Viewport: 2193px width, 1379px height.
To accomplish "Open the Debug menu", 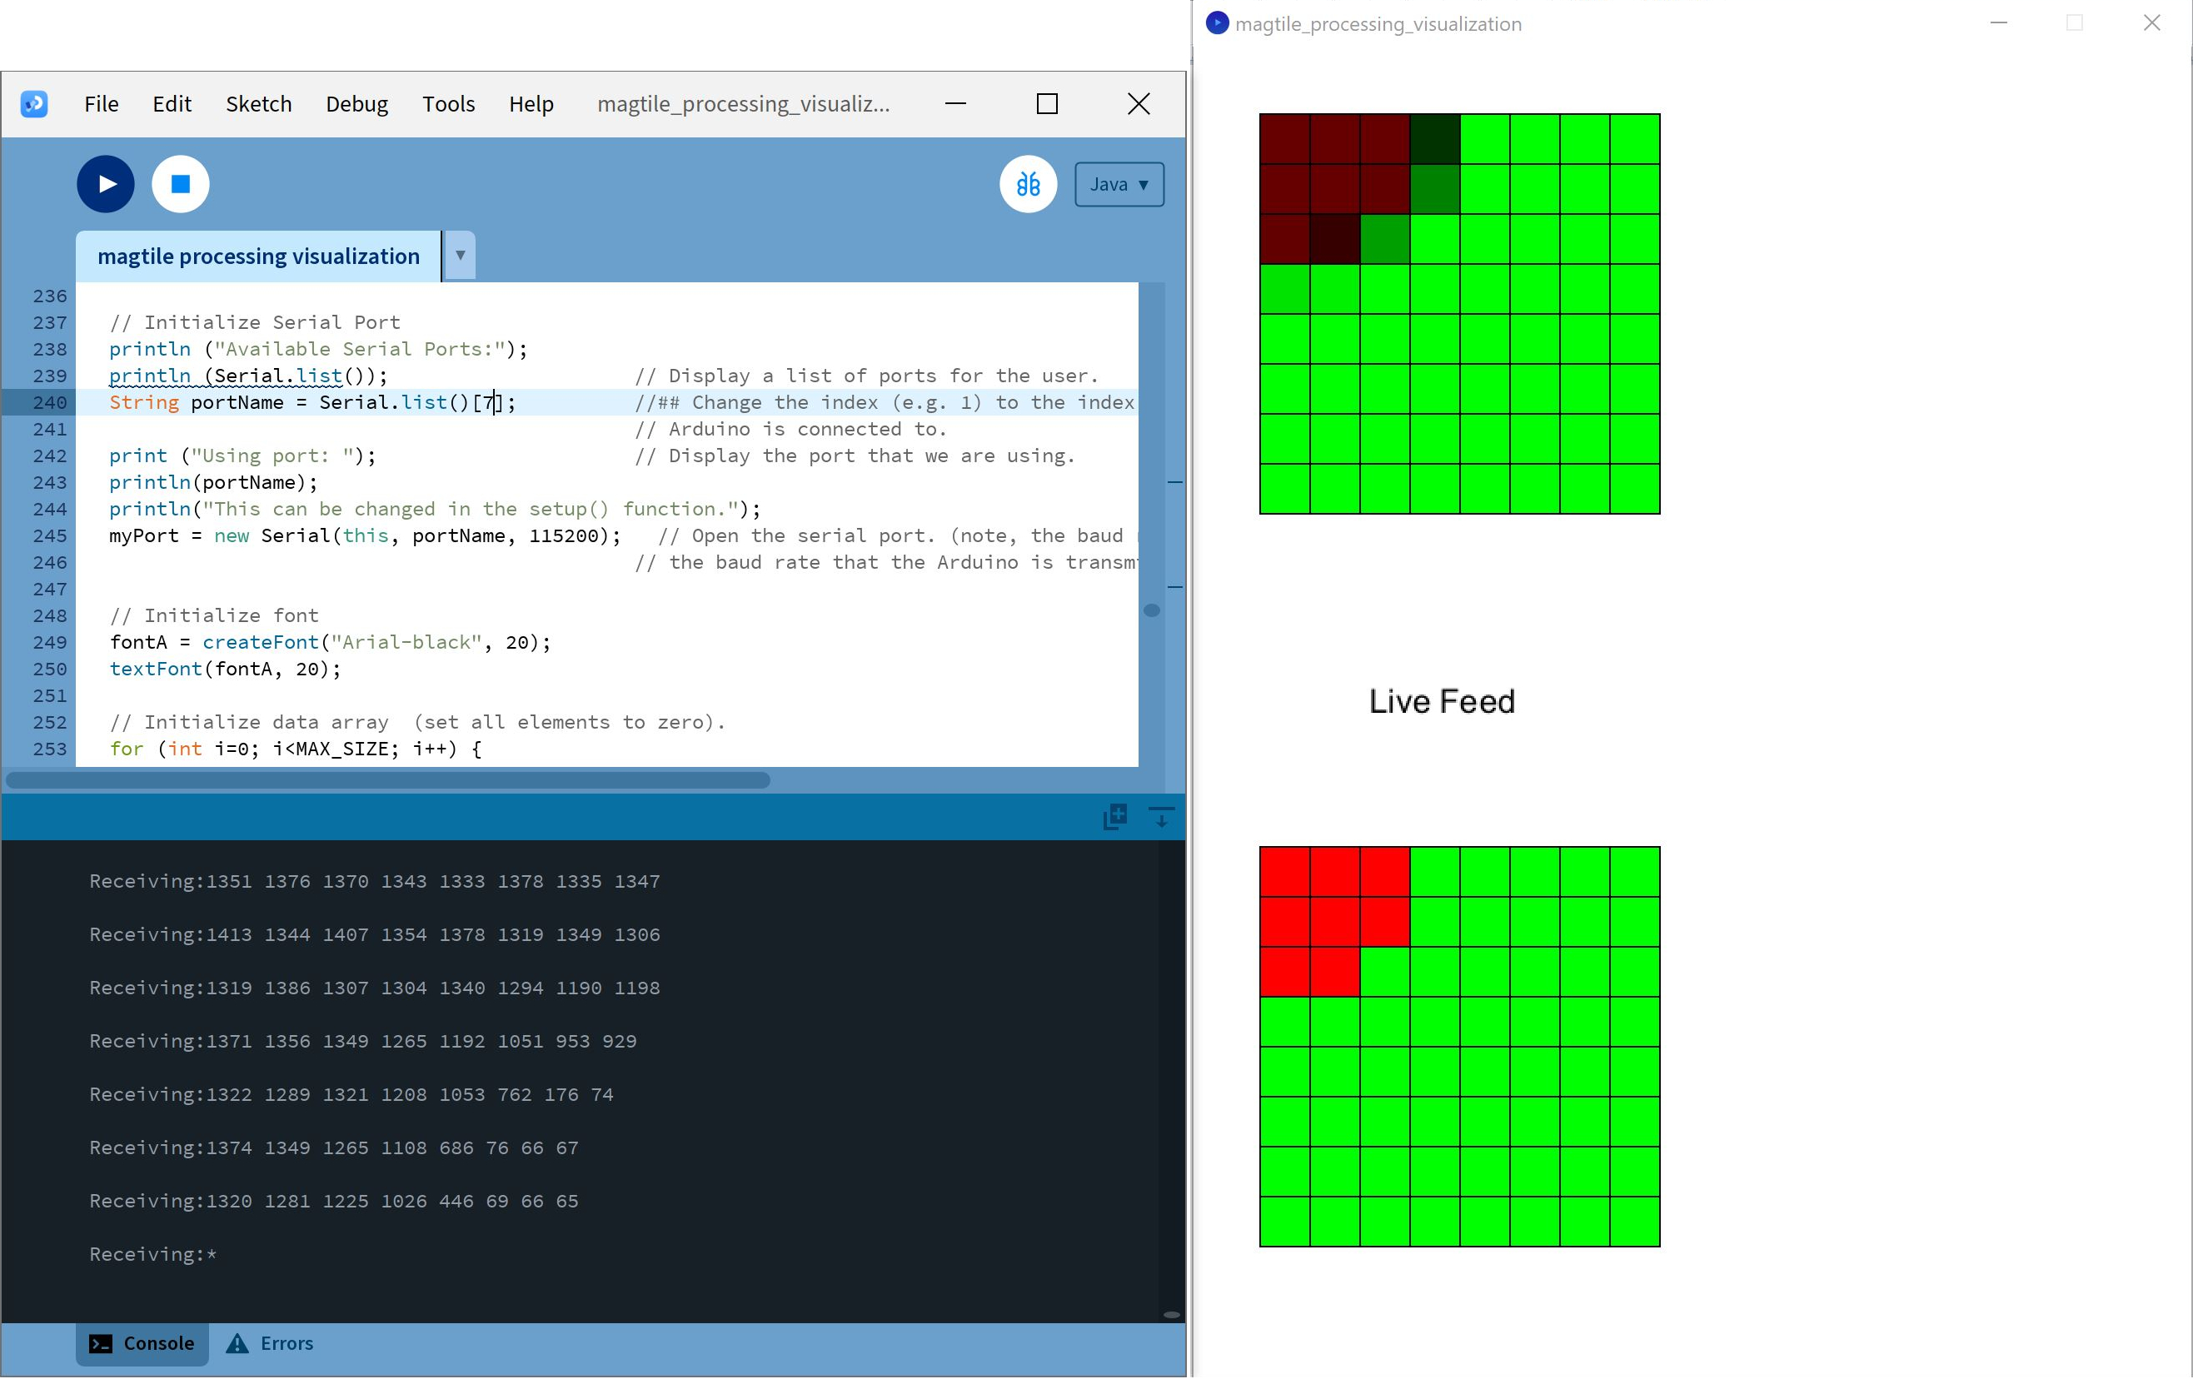I will point(356,104).
